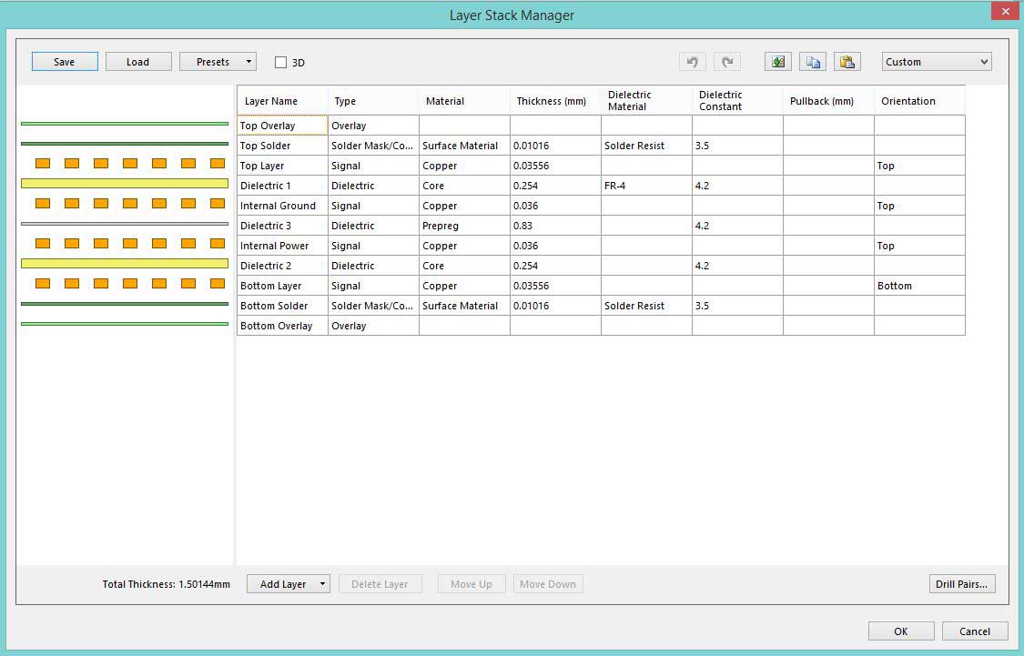Screen dimensions: 1024x656
Task: Click the Top Layer Copper material cell
Action: (x=463, y=166)
